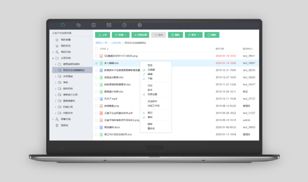Click the 返回上一级 link
Image resolution: width=308 pixels, height=182 pixels.
pos(101,43)
